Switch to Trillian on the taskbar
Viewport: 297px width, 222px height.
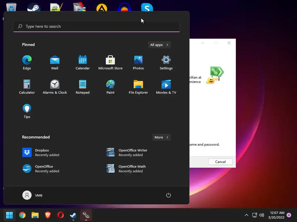click(x=86, y=215)
